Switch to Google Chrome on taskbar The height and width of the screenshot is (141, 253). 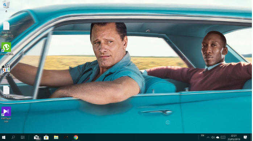tap(76, 137)
